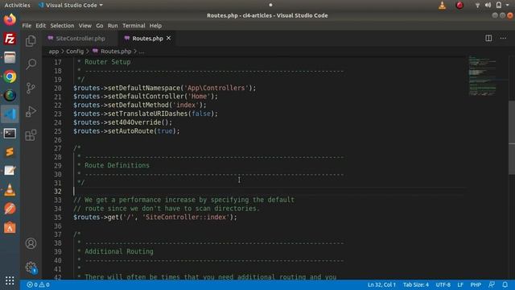Click the Route Definitions comment text
The height and width of the screenshot is (290, 515).
pos(117,165)
